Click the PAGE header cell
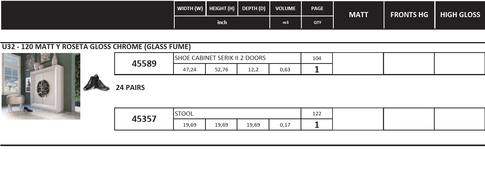Viewport: 485px width, 187px height. pyautogui.click(x=317, y=9)
